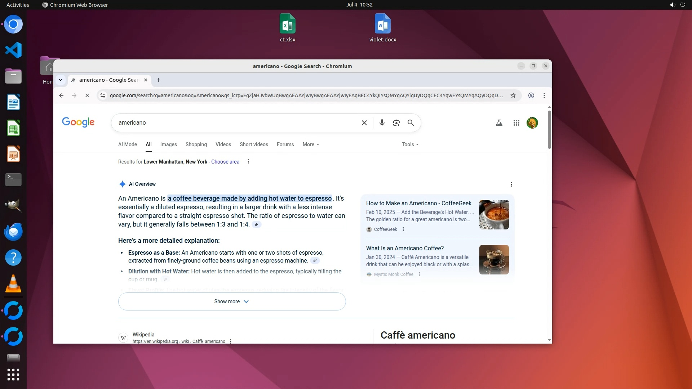The height and width of the screenshot is (389, 692).
Task: Click the magnifier search button
Action: (x=411, y=123)
